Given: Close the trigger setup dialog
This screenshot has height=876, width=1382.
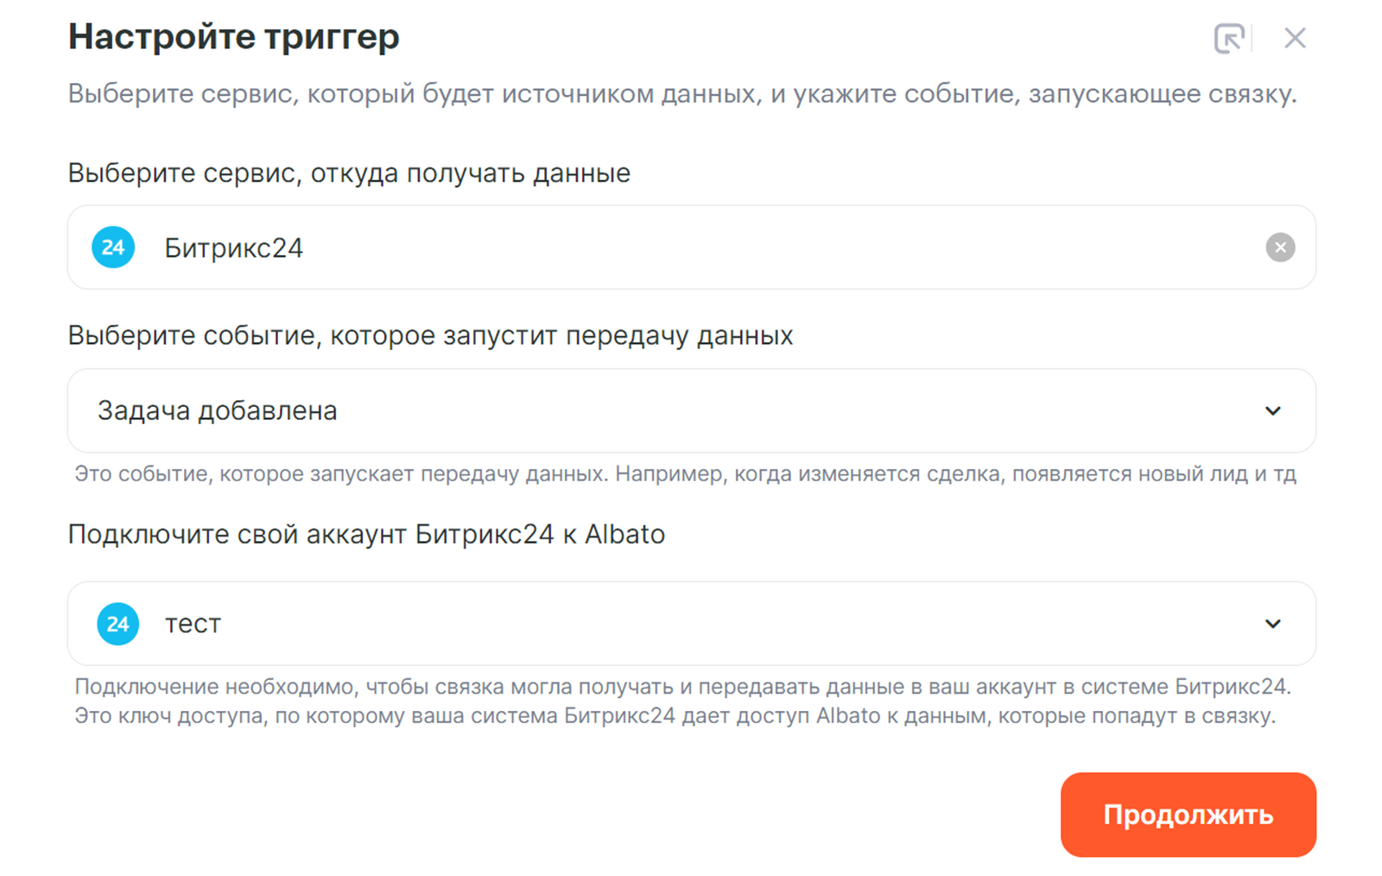Looking at the screenshot, I should point(1294,38).
